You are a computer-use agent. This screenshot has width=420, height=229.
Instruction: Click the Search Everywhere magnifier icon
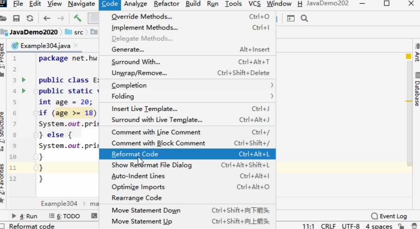pyautogui.click(x=304, y=19)
